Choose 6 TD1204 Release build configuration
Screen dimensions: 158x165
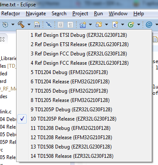click(84, 82)
